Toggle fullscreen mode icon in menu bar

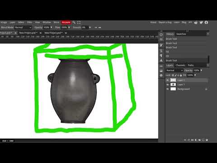click(79, 23)
